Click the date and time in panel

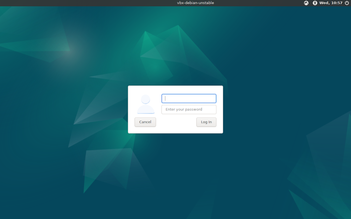coord(331,3)
